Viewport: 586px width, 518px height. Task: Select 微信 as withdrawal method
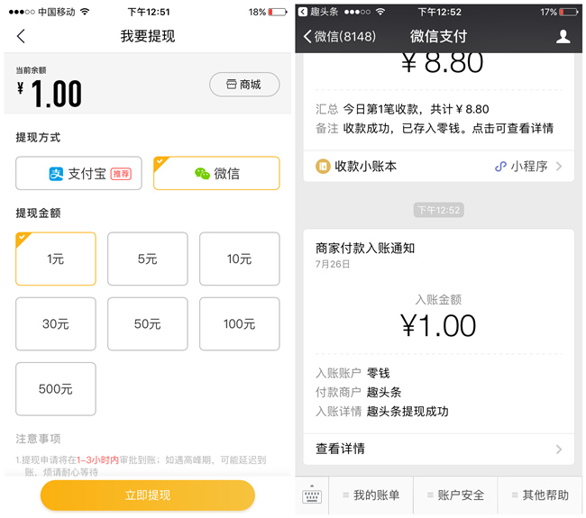216,173
